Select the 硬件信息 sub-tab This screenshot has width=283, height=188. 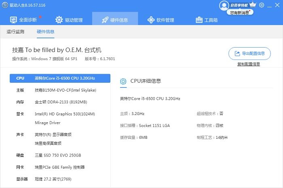pyautogui.click(x=45, y=31)
